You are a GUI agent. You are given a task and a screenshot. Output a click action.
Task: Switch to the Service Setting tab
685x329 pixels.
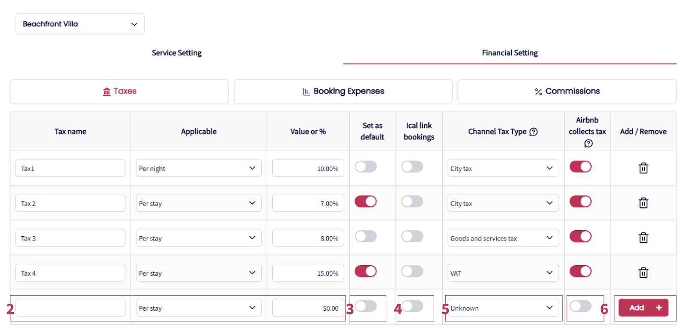click(176, 53)
